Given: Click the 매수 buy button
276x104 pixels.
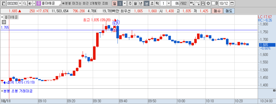Looking at the screenshot, I should tap(217, 11).
